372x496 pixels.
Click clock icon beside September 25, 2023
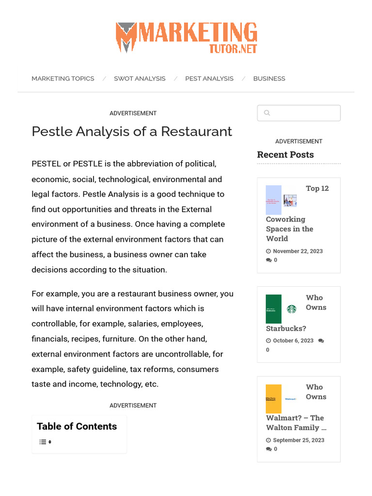269,440
